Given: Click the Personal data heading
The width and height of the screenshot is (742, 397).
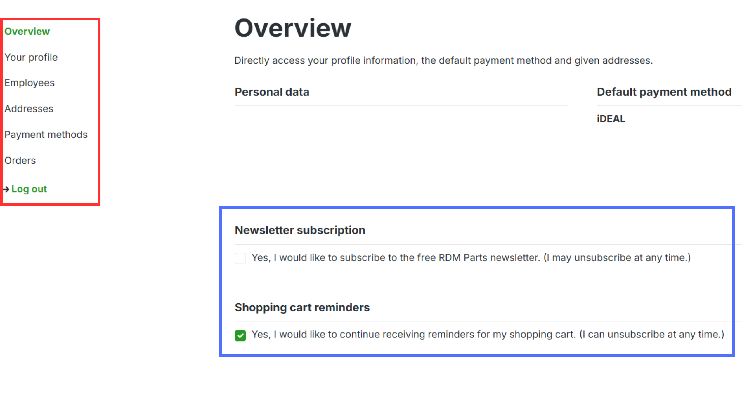Looking at the screenshot, I should coord(272,92).
